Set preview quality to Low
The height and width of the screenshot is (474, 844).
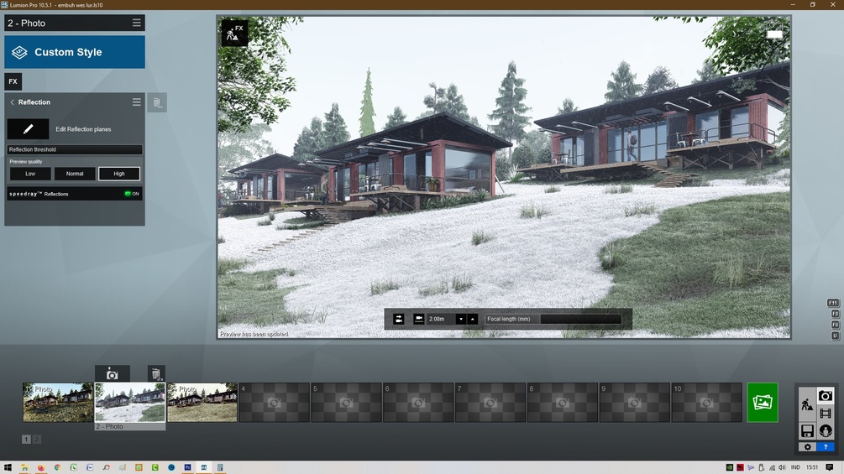(x=30, y=174)
